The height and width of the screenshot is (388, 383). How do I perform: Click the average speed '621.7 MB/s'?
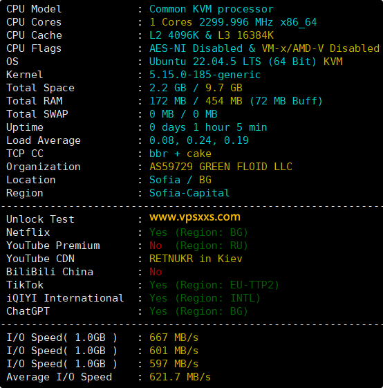point(180,377)
